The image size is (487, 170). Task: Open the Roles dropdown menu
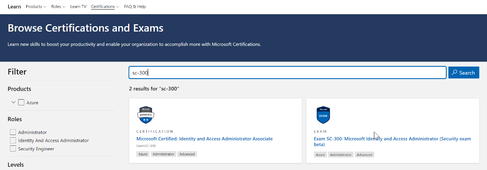pyautogui.click(x=58, y=7)
